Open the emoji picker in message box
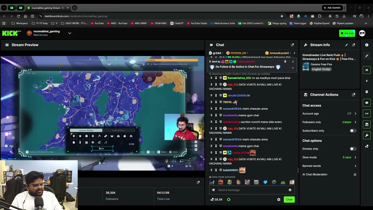This screenshot has width=373, height=210. click(x=290, y=190)
